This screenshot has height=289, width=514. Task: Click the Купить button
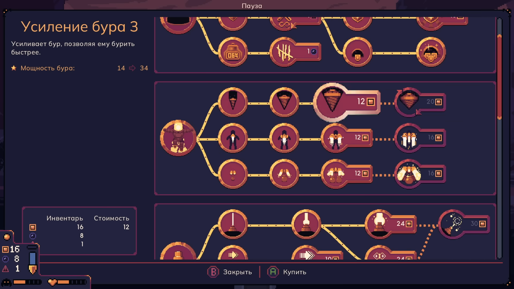pos(287,272)
